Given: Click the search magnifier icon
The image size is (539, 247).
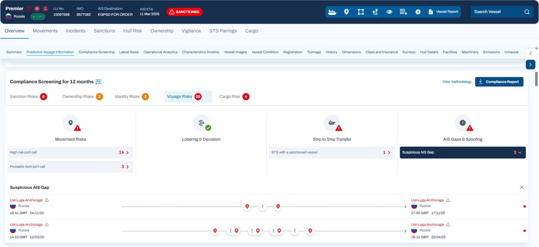Looking at the screenshot, I should [x=527, y=12].
